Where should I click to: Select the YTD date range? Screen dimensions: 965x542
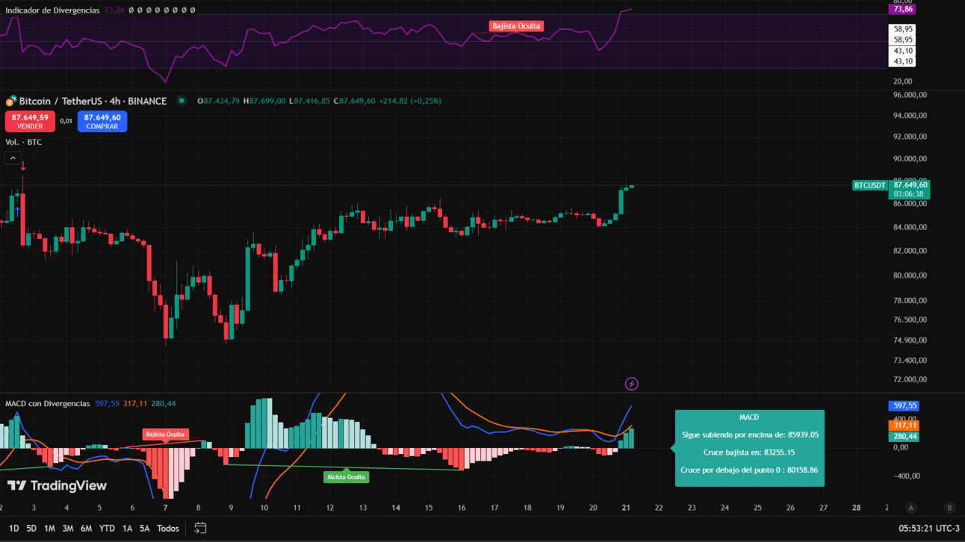click(x=107, y=529)
